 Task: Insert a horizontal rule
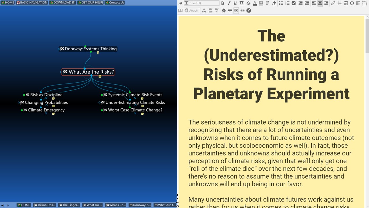(x=339, y=3)
